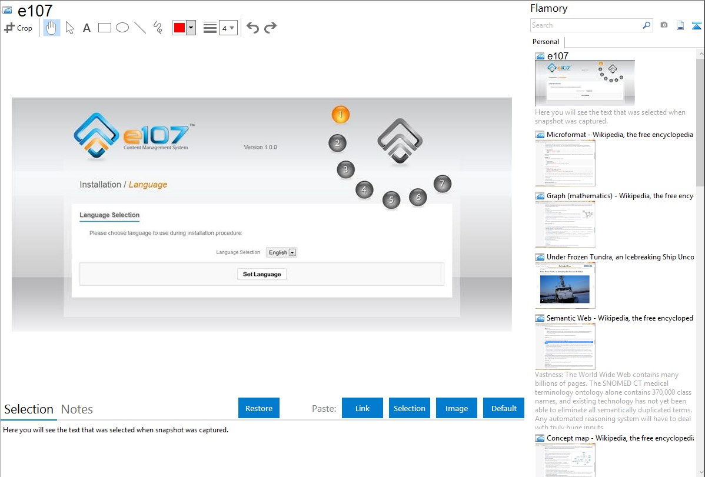Click the icon beside Semantic Web title
Screen dimensions: 705x477
coord(540,318)
